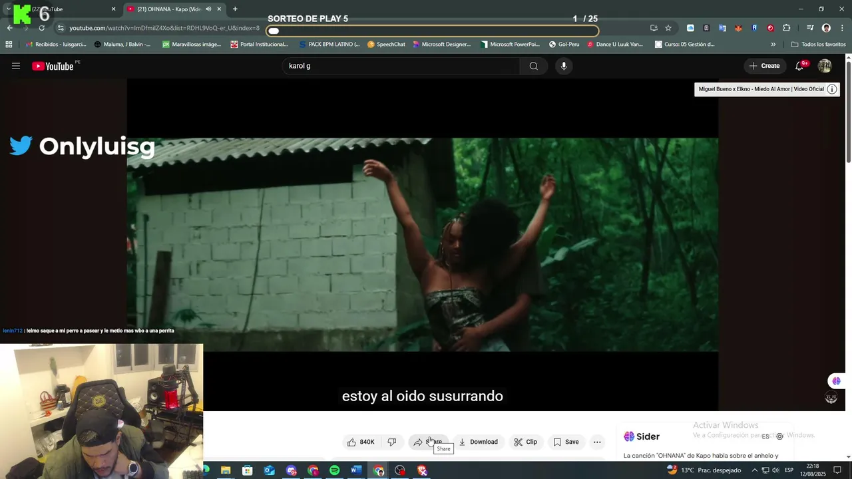This screenshot has height=479, width=852.
Task: Open Outlook from the taskbar
Action: pos(269,470)
